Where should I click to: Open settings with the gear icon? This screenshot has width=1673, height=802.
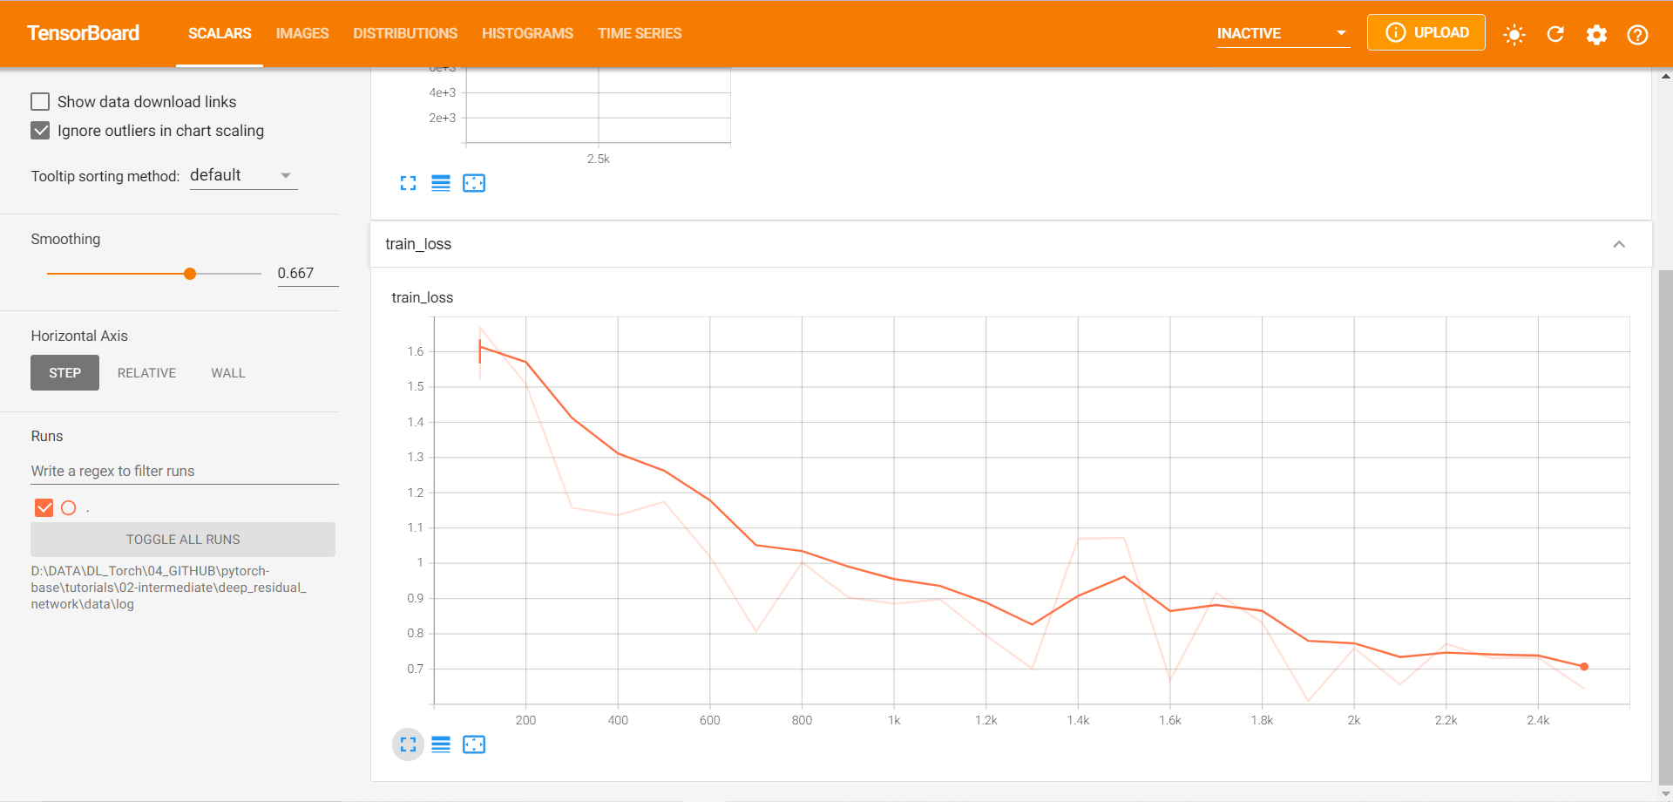click(1596, 34)
